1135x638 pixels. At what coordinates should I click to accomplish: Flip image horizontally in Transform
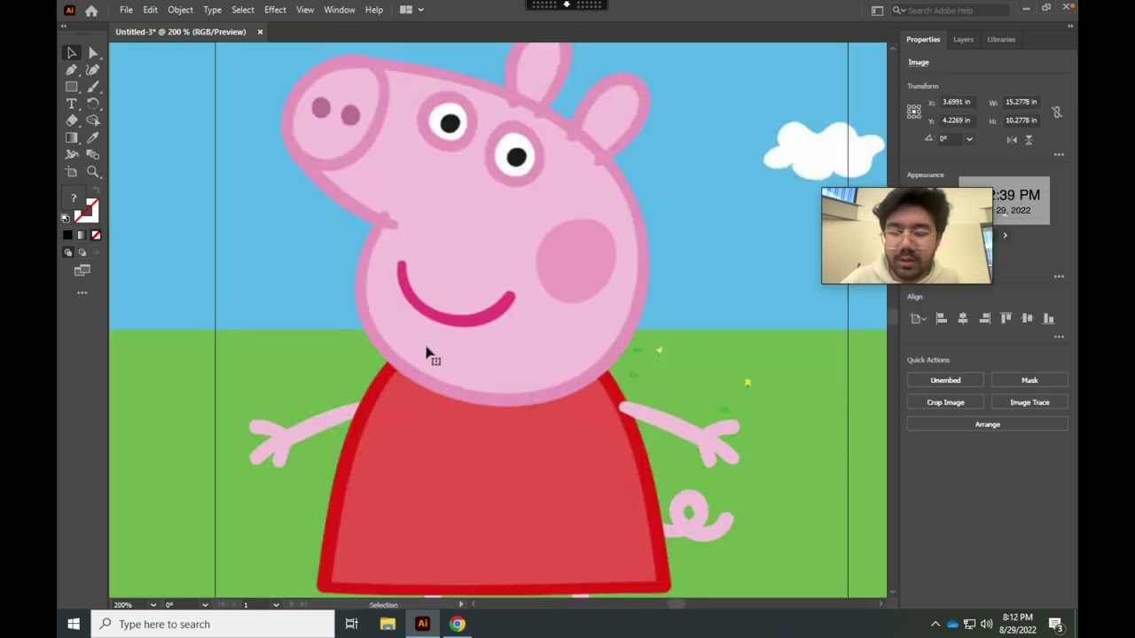[x=1012, y=139]
